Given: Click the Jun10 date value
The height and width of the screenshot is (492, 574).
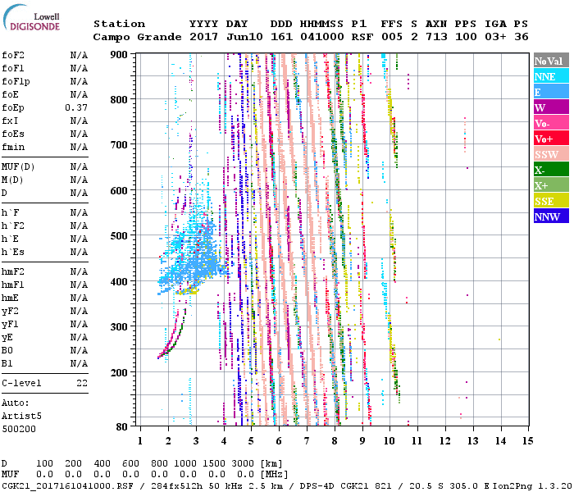Looking at the screenshot, I should click(244, 37).
